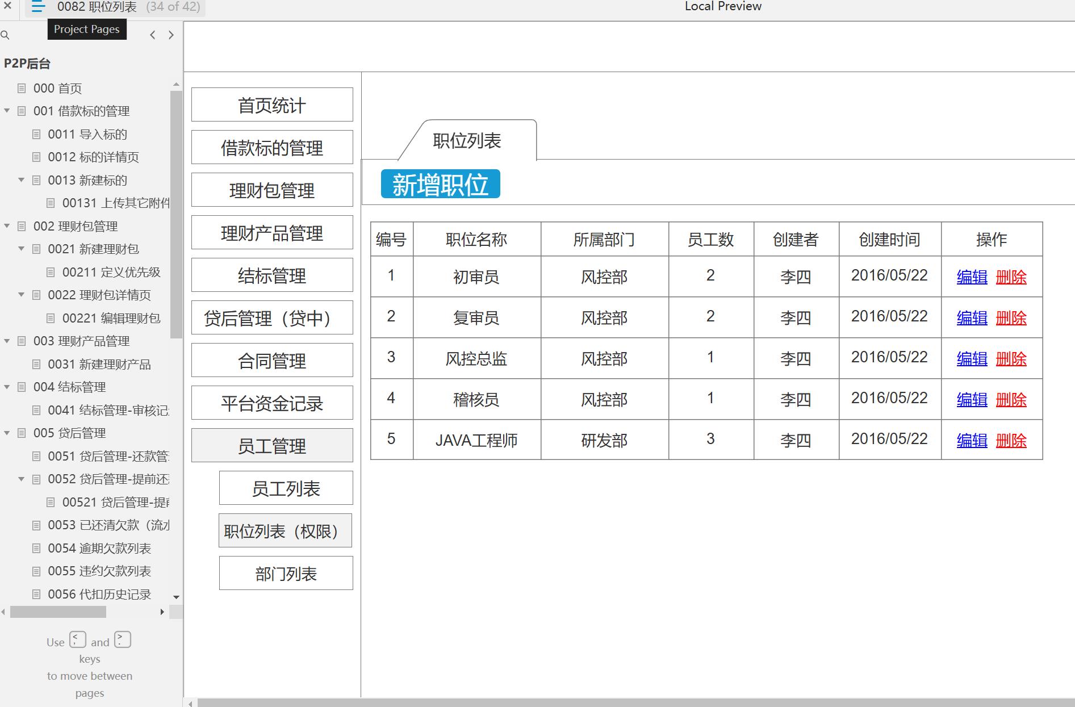This screenshot has width=1075, height=707.
Task: Click sidebar scroll down arrow
Action: [x=176, y=597]
